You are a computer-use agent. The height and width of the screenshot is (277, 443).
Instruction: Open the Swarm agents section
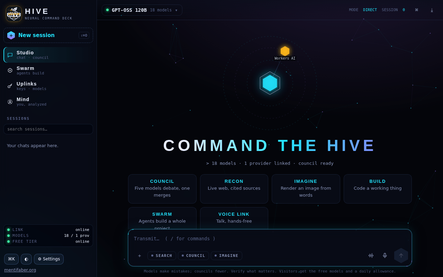pyautogui.click(x=48, y=70)
